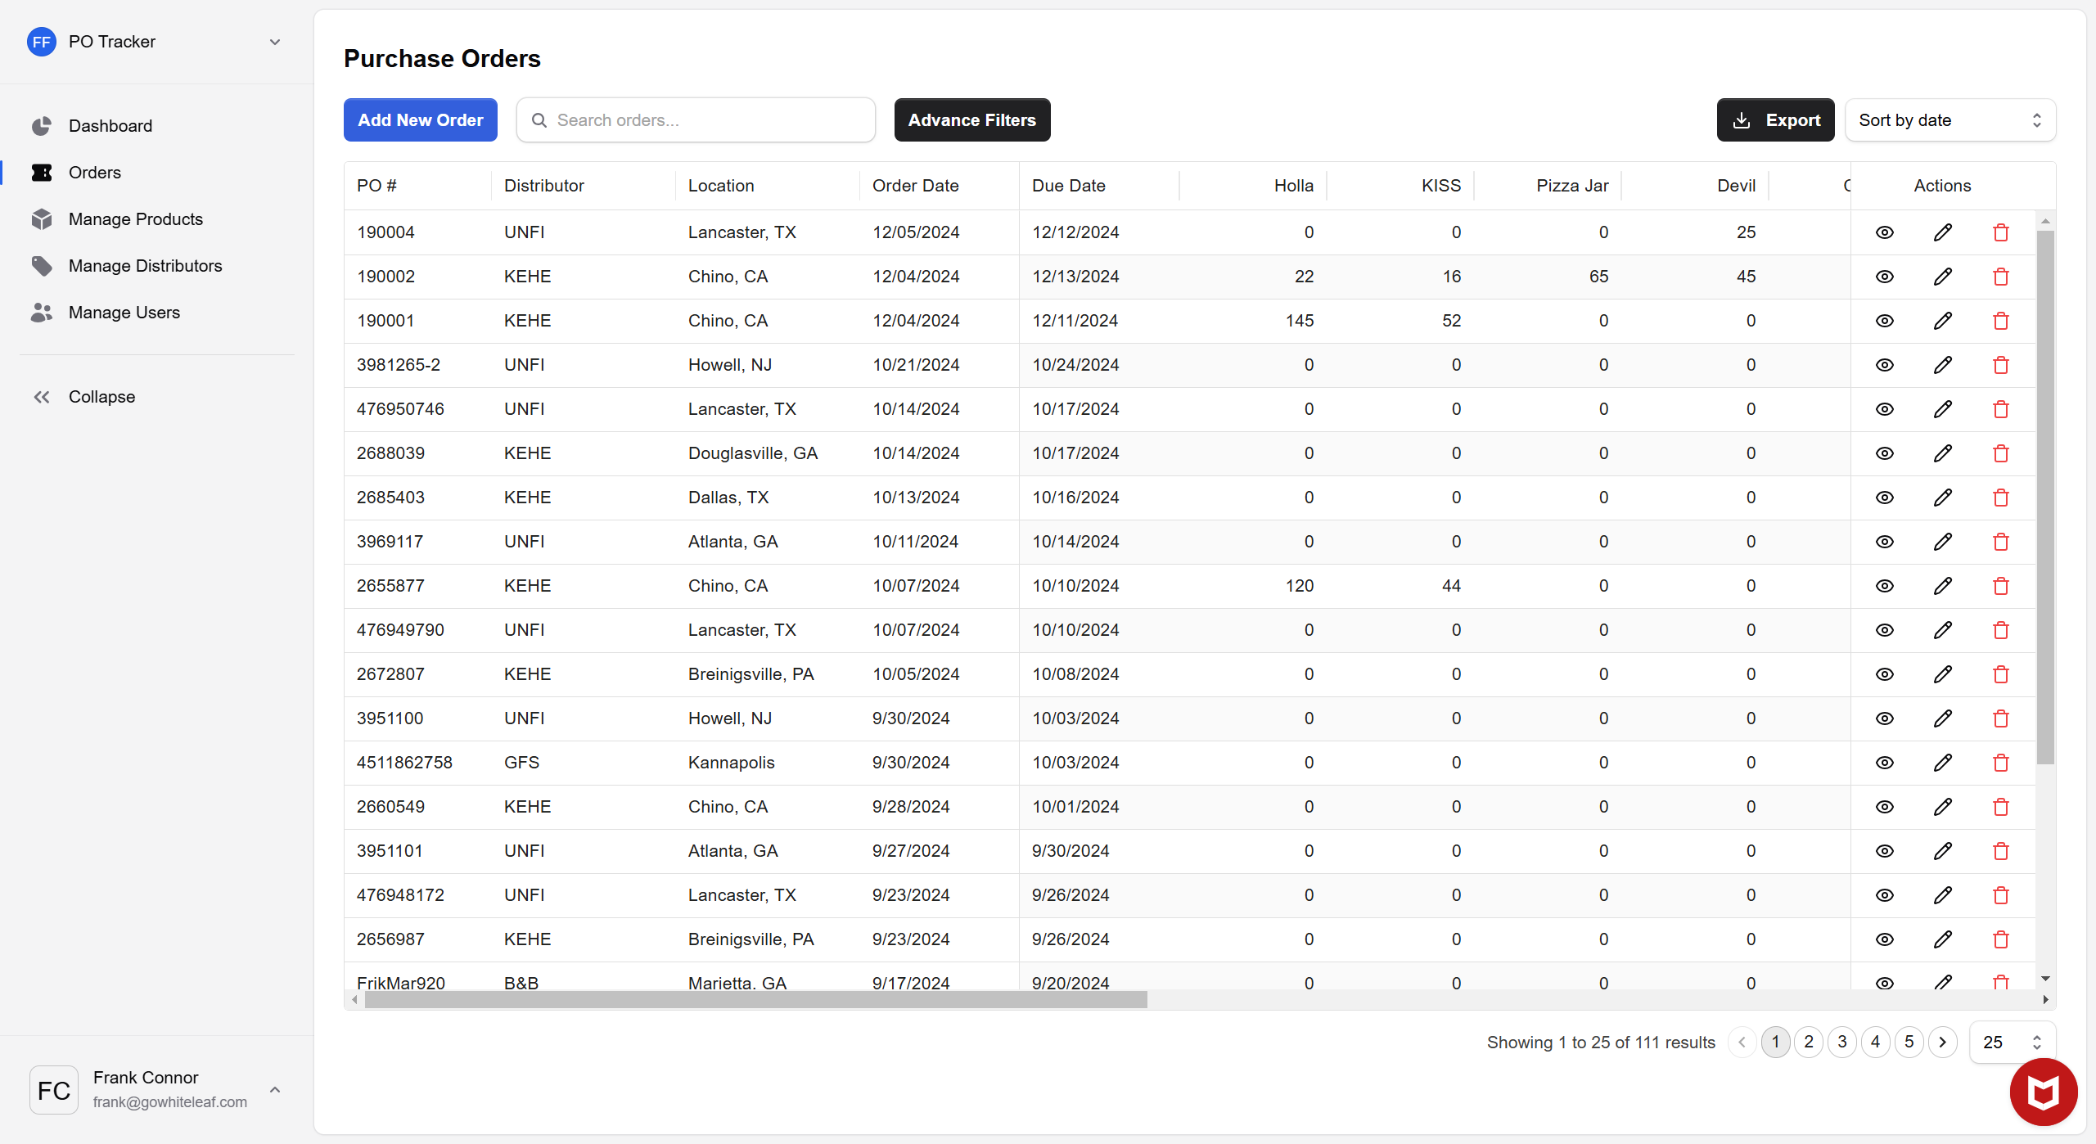This screenshot has height=1144, width=2096.
Task: Click the FF PO Tracker logo
Action: tap(42, 42)
